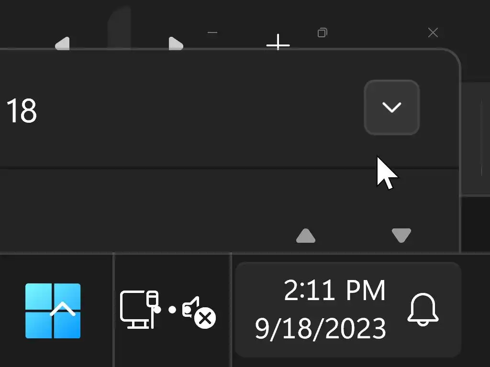Close the window with the X button
Viewport: 490px width, 367px height.
(433, 32)
